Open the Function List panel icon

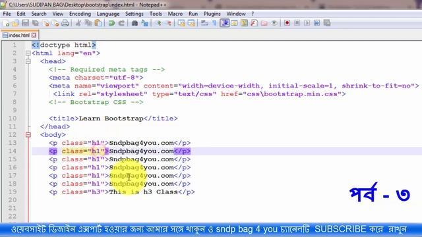pyautogui.click(x=254, y=24)
